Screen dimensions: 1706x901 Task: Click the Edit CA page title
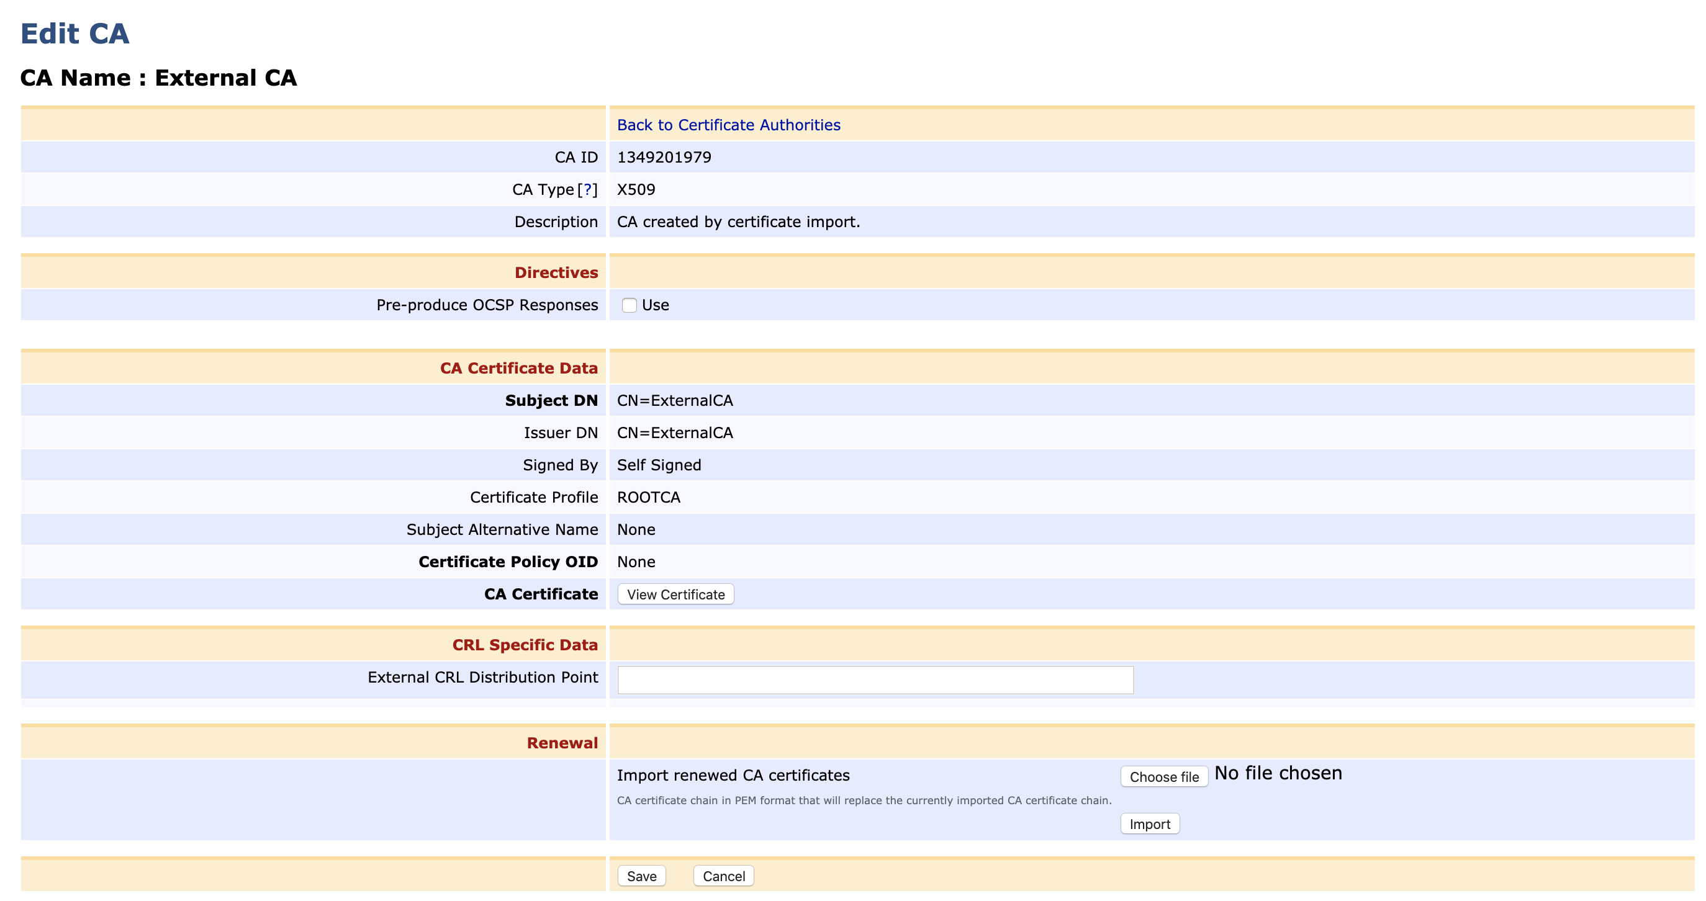pyautogui.click(x=75, y=33)
